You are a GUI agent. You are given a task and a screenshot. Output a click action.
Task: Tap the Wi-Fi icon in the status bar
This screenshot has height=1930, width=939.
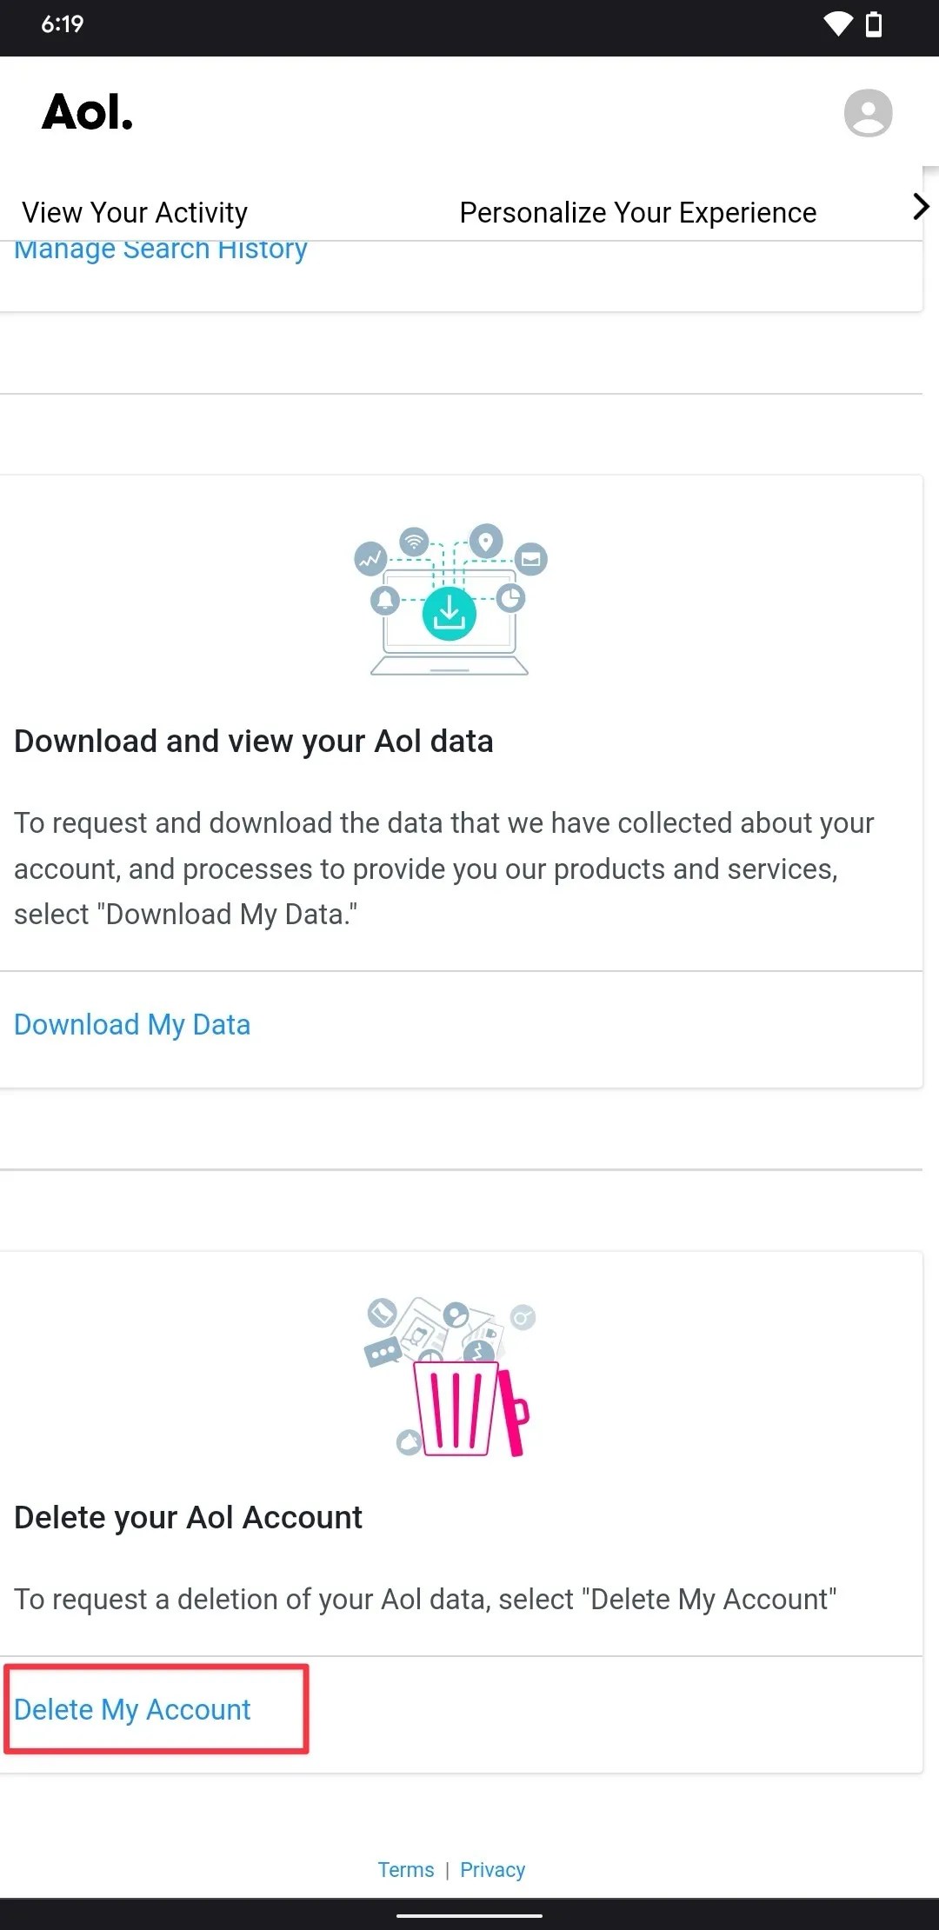click(x=837, y=25)
